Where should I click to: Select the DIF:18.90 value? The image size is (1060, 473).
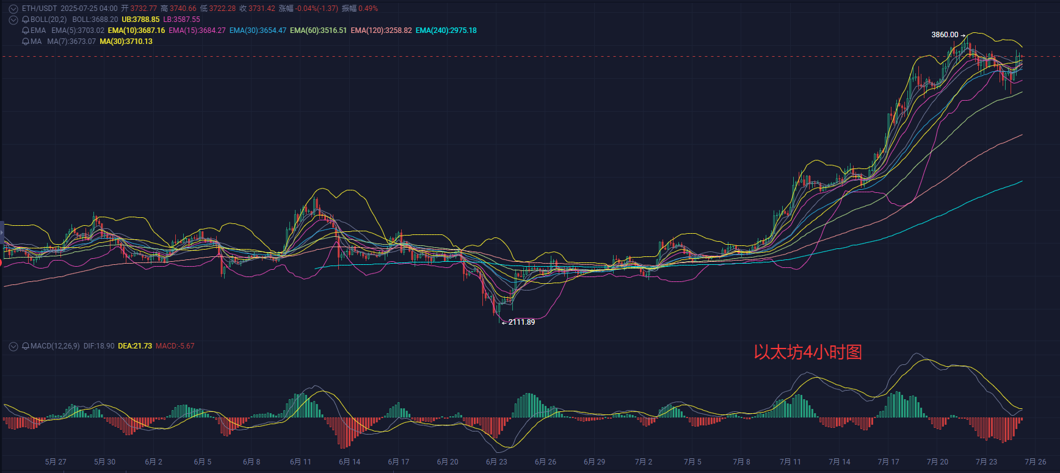click(x=99, y=346)
